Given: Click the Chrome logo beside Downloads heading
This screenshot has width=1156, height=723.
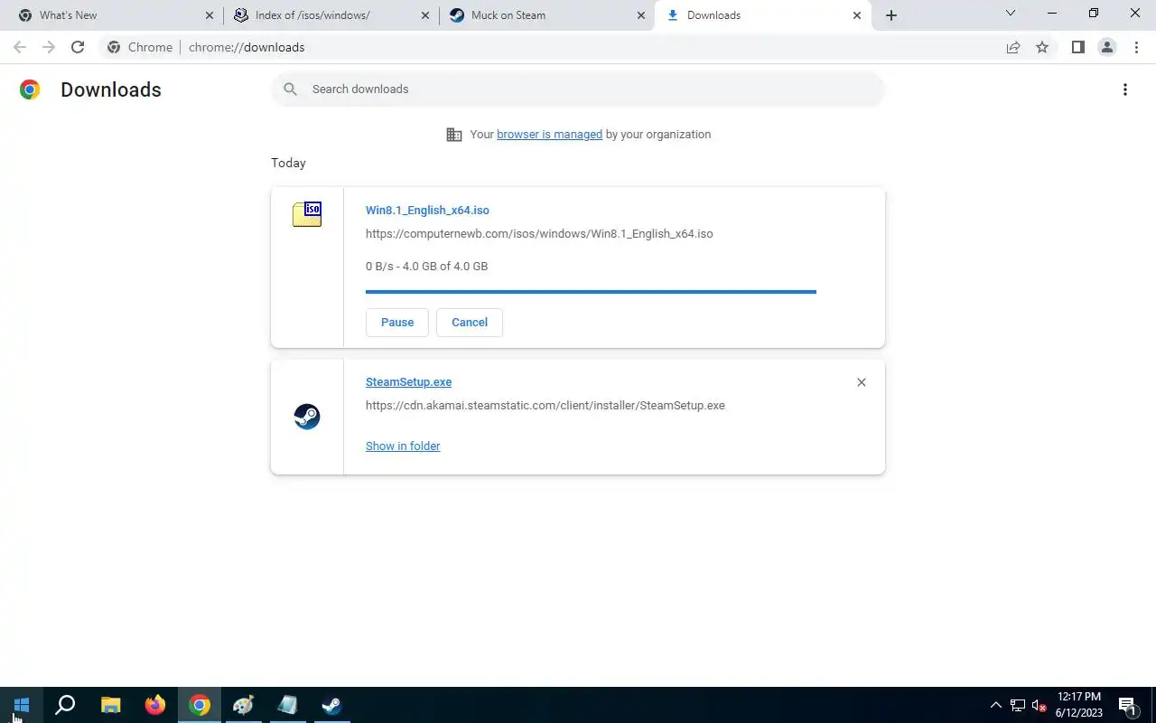Looking at the screenshot, I should (30, 89).
